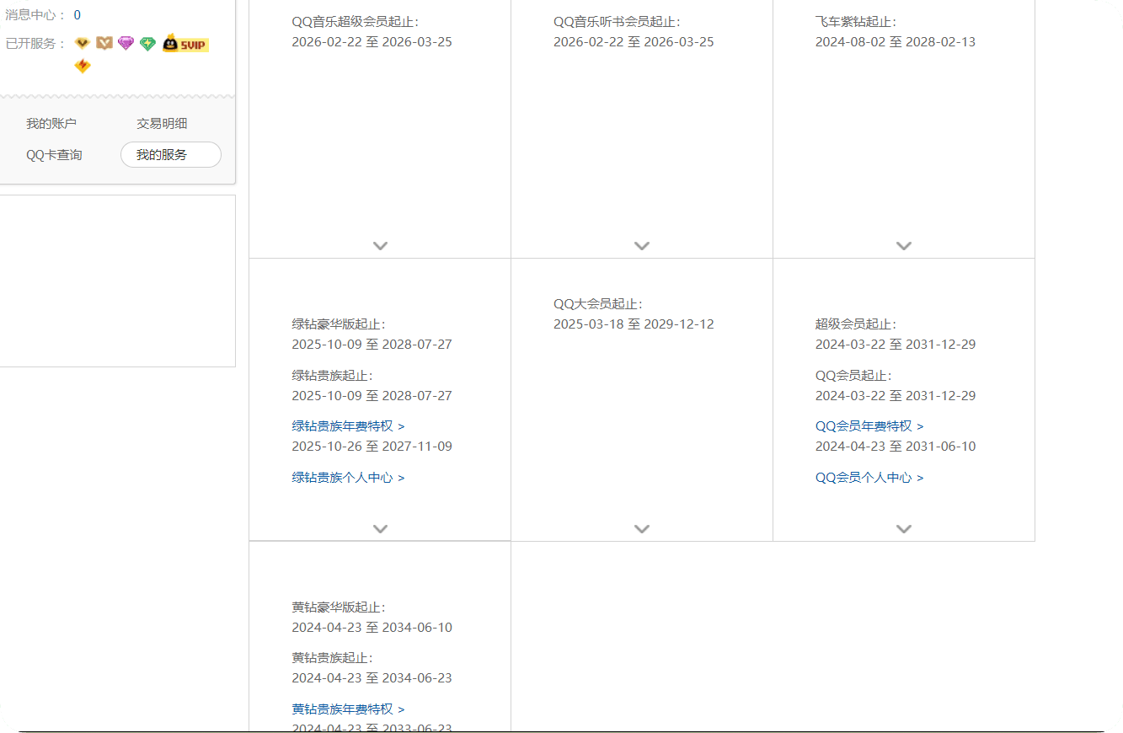Screen dimensions: 1123x733
Task: Open the 黄钻贵族年费特权 link
Action: point(348,709)
